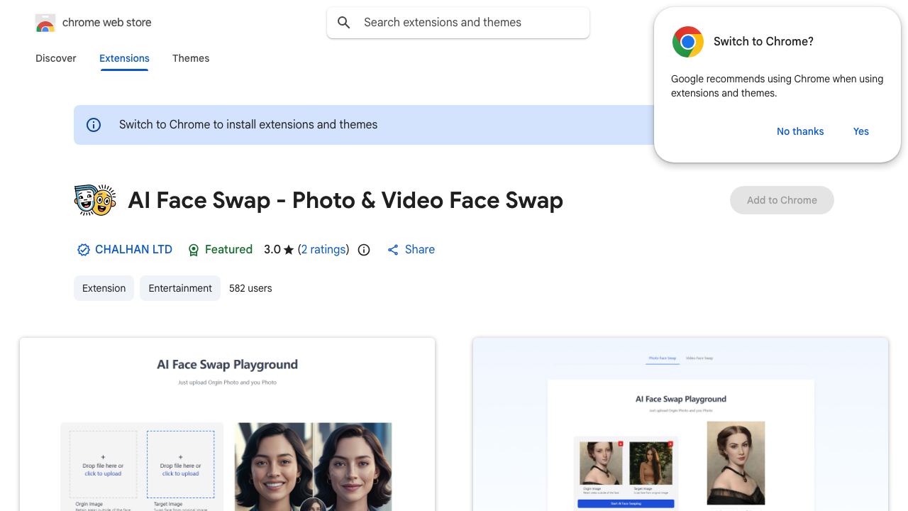Click the Entertainment category chip
The image size is (908, 511).
click(180, 288)
